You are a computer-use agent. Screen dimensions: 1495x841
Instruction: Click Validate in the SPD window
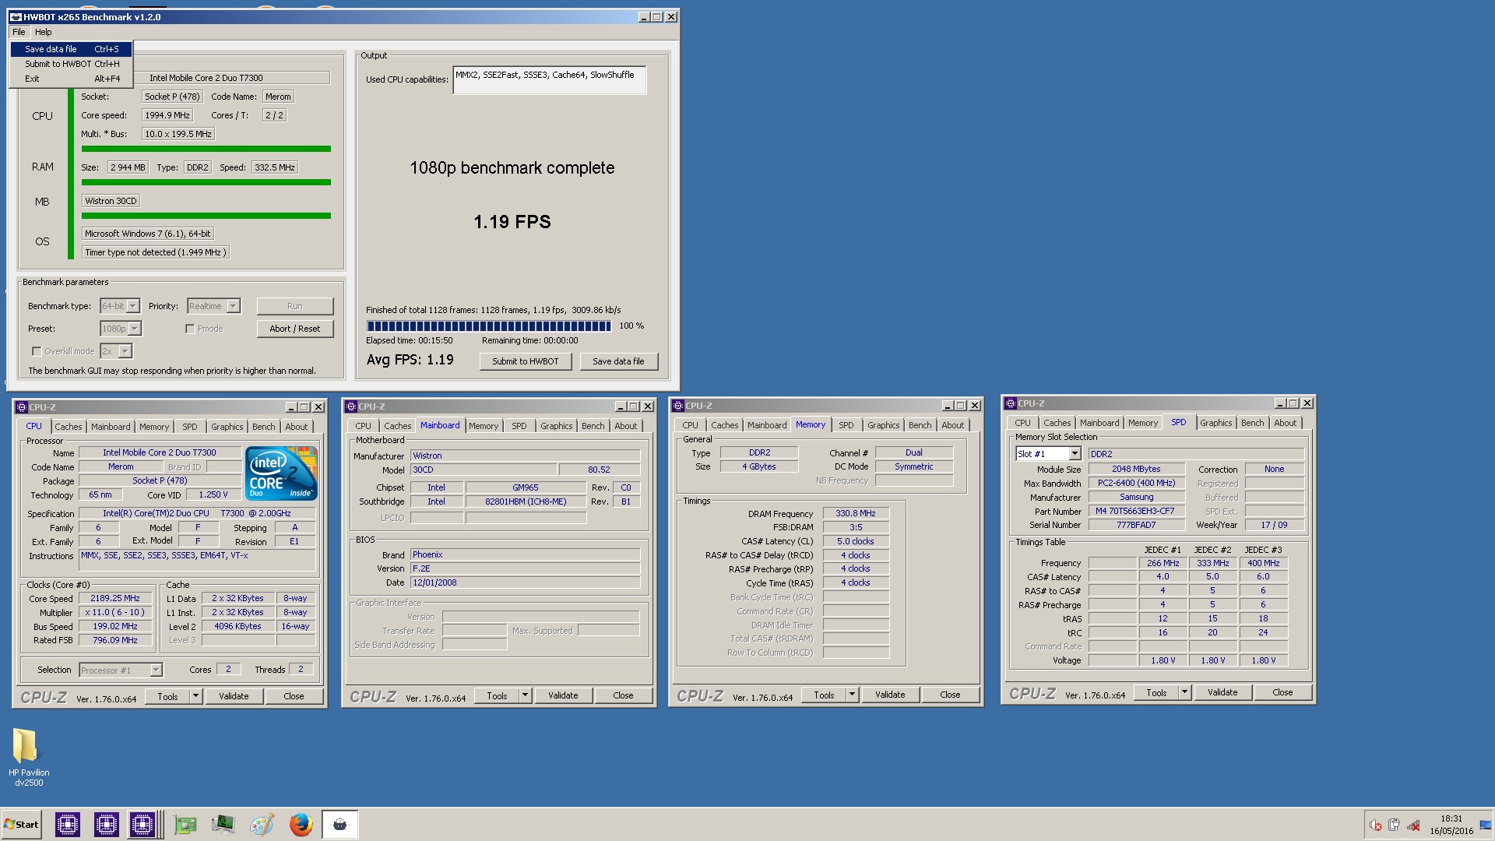(1222, 692)
